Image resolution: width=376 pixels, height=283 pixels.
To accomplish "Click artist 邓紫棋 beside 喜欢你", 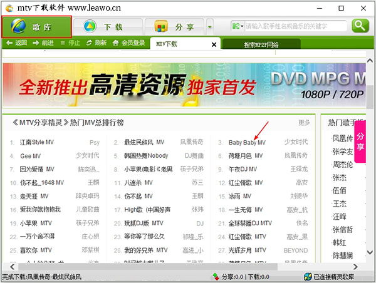I will tap(90, 250).
